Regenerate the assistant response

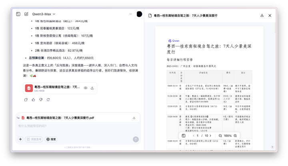point(48,100)
